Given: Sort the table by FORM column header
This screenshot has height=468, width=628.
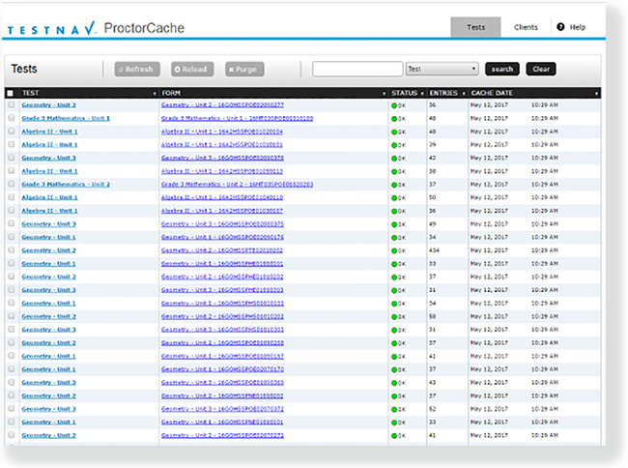Looking at the screenshot, I should click(172, 92).
